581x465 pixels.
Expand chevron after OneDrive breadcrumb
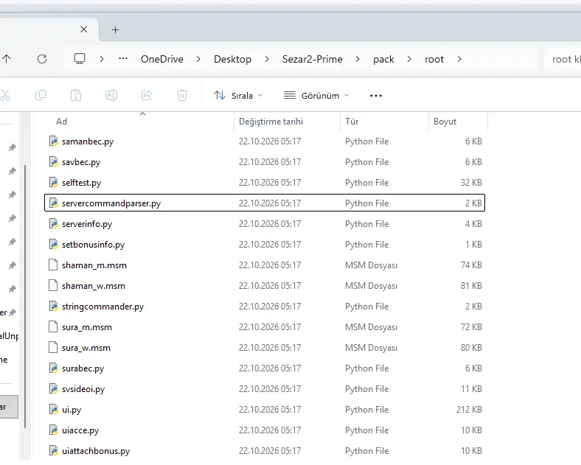(198, 59)
